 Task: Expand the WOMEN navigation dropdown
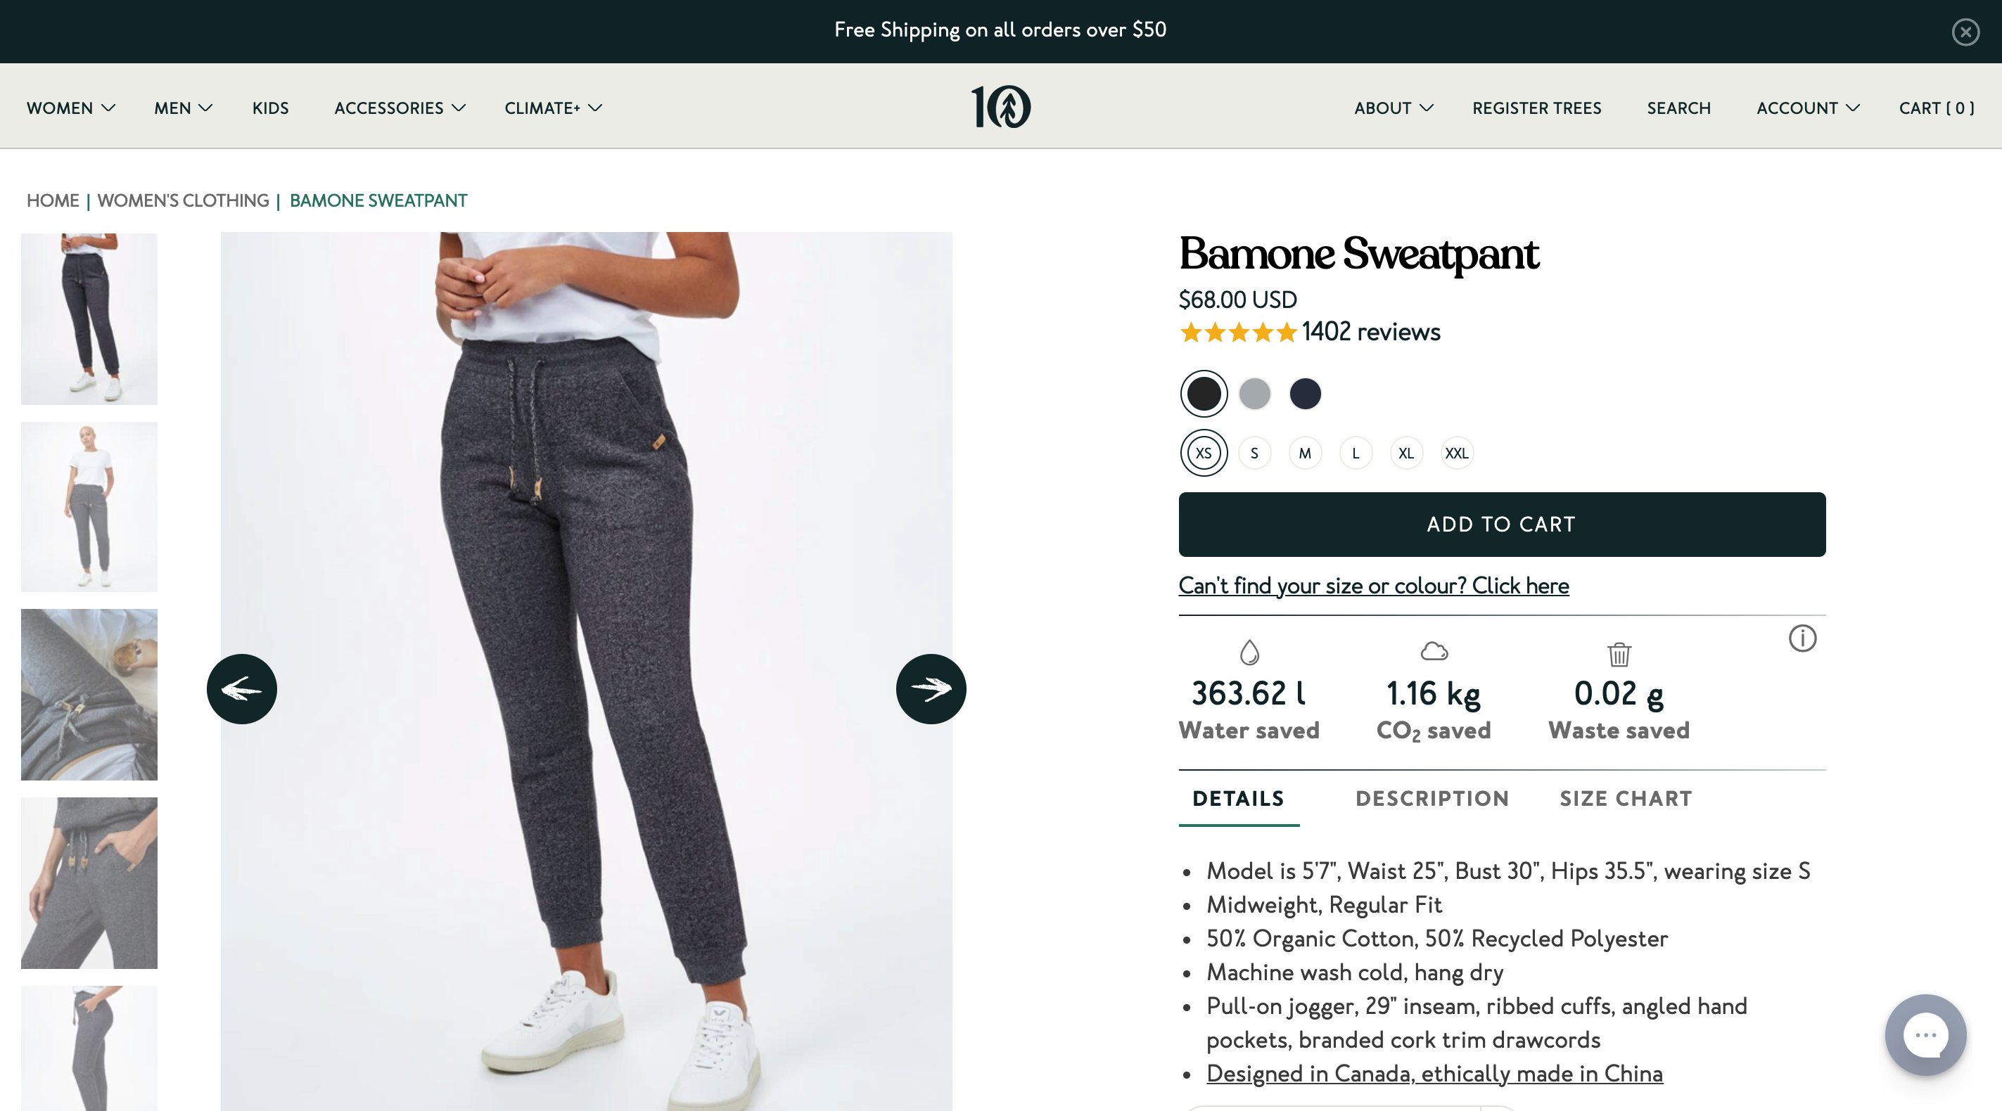pos(70,108)
